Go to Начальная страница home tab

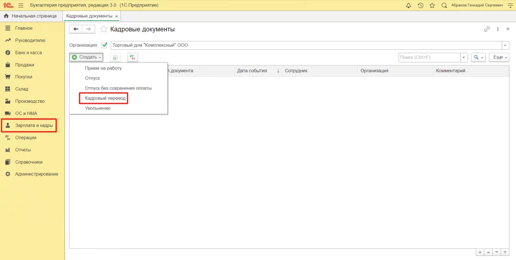pyautogui.click(x=30, y=16)
